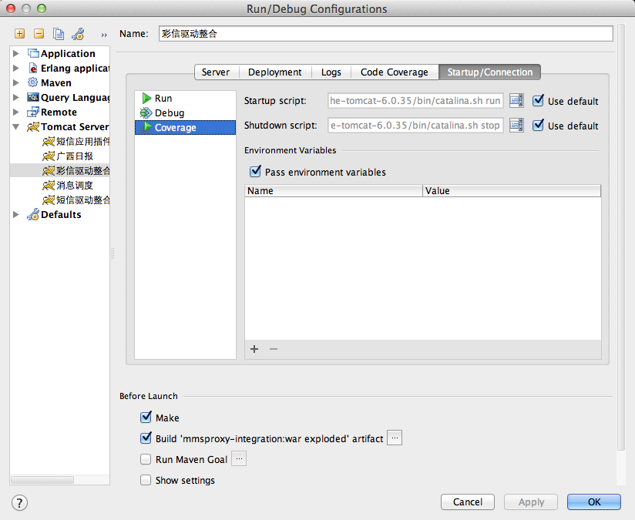Screen dimensions: 635x520
Task: Click the tree's horizontal scrollbar
Action: [x=42, y=480]
